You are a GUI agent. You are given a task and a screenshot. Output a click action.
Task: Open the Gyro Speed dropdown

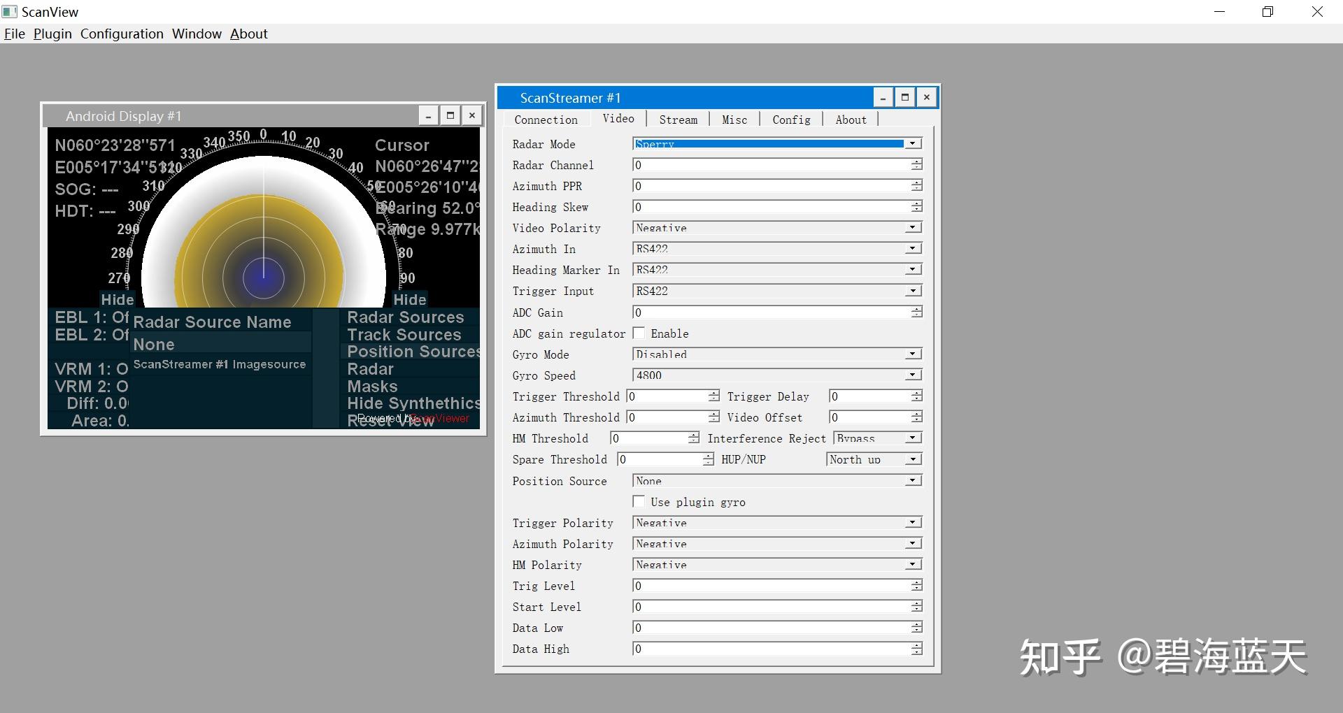point(912,375)
